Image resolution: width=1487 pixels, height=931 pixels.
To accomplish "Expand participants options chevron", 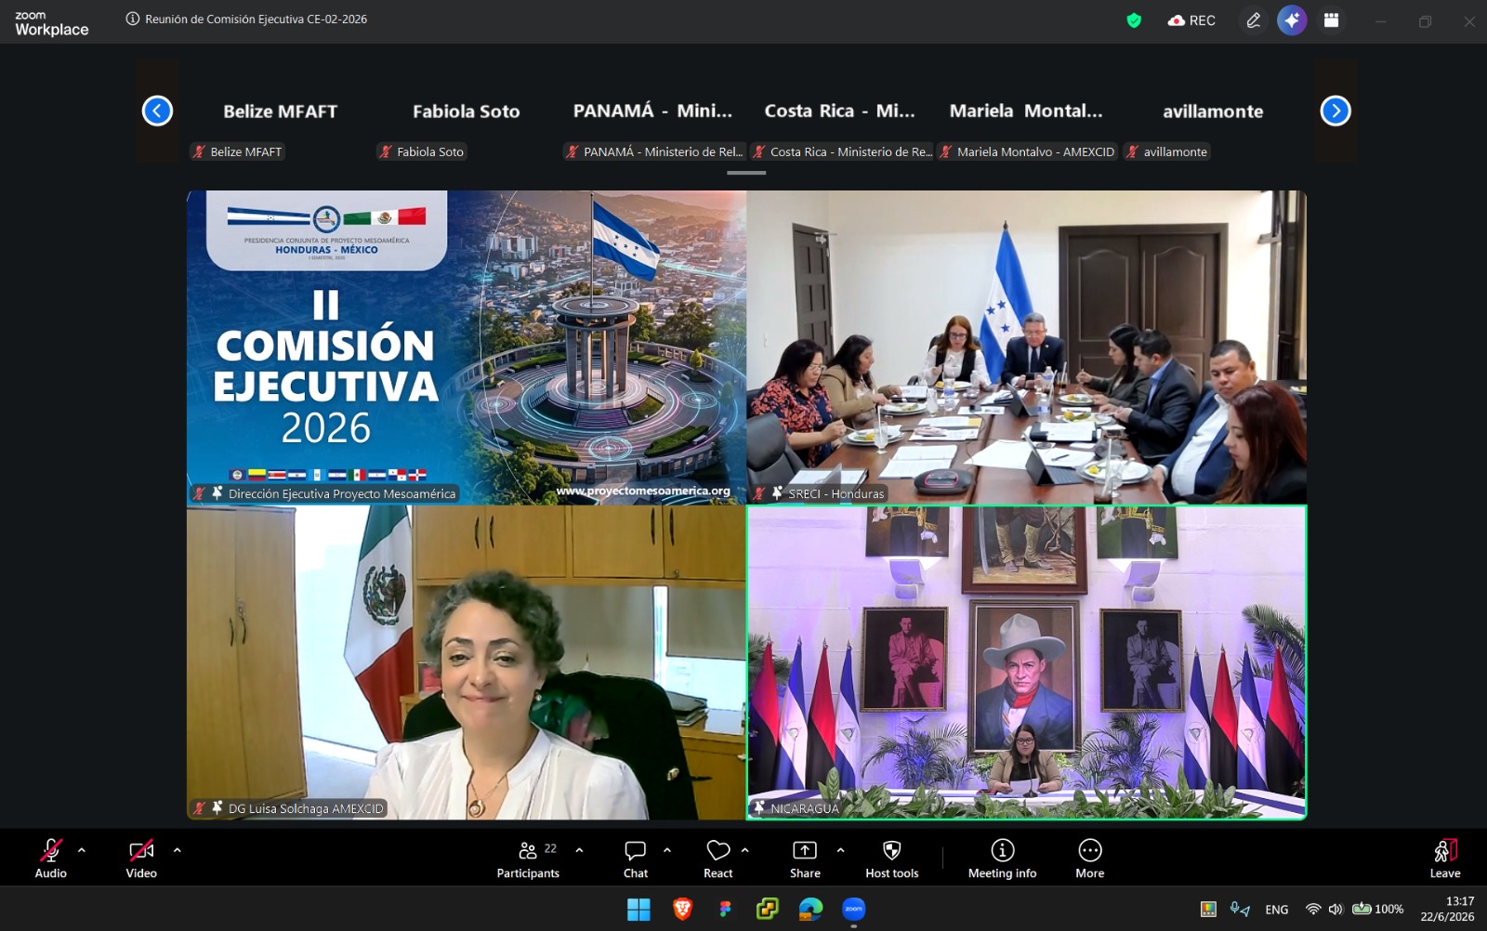I will click(579, 850).
